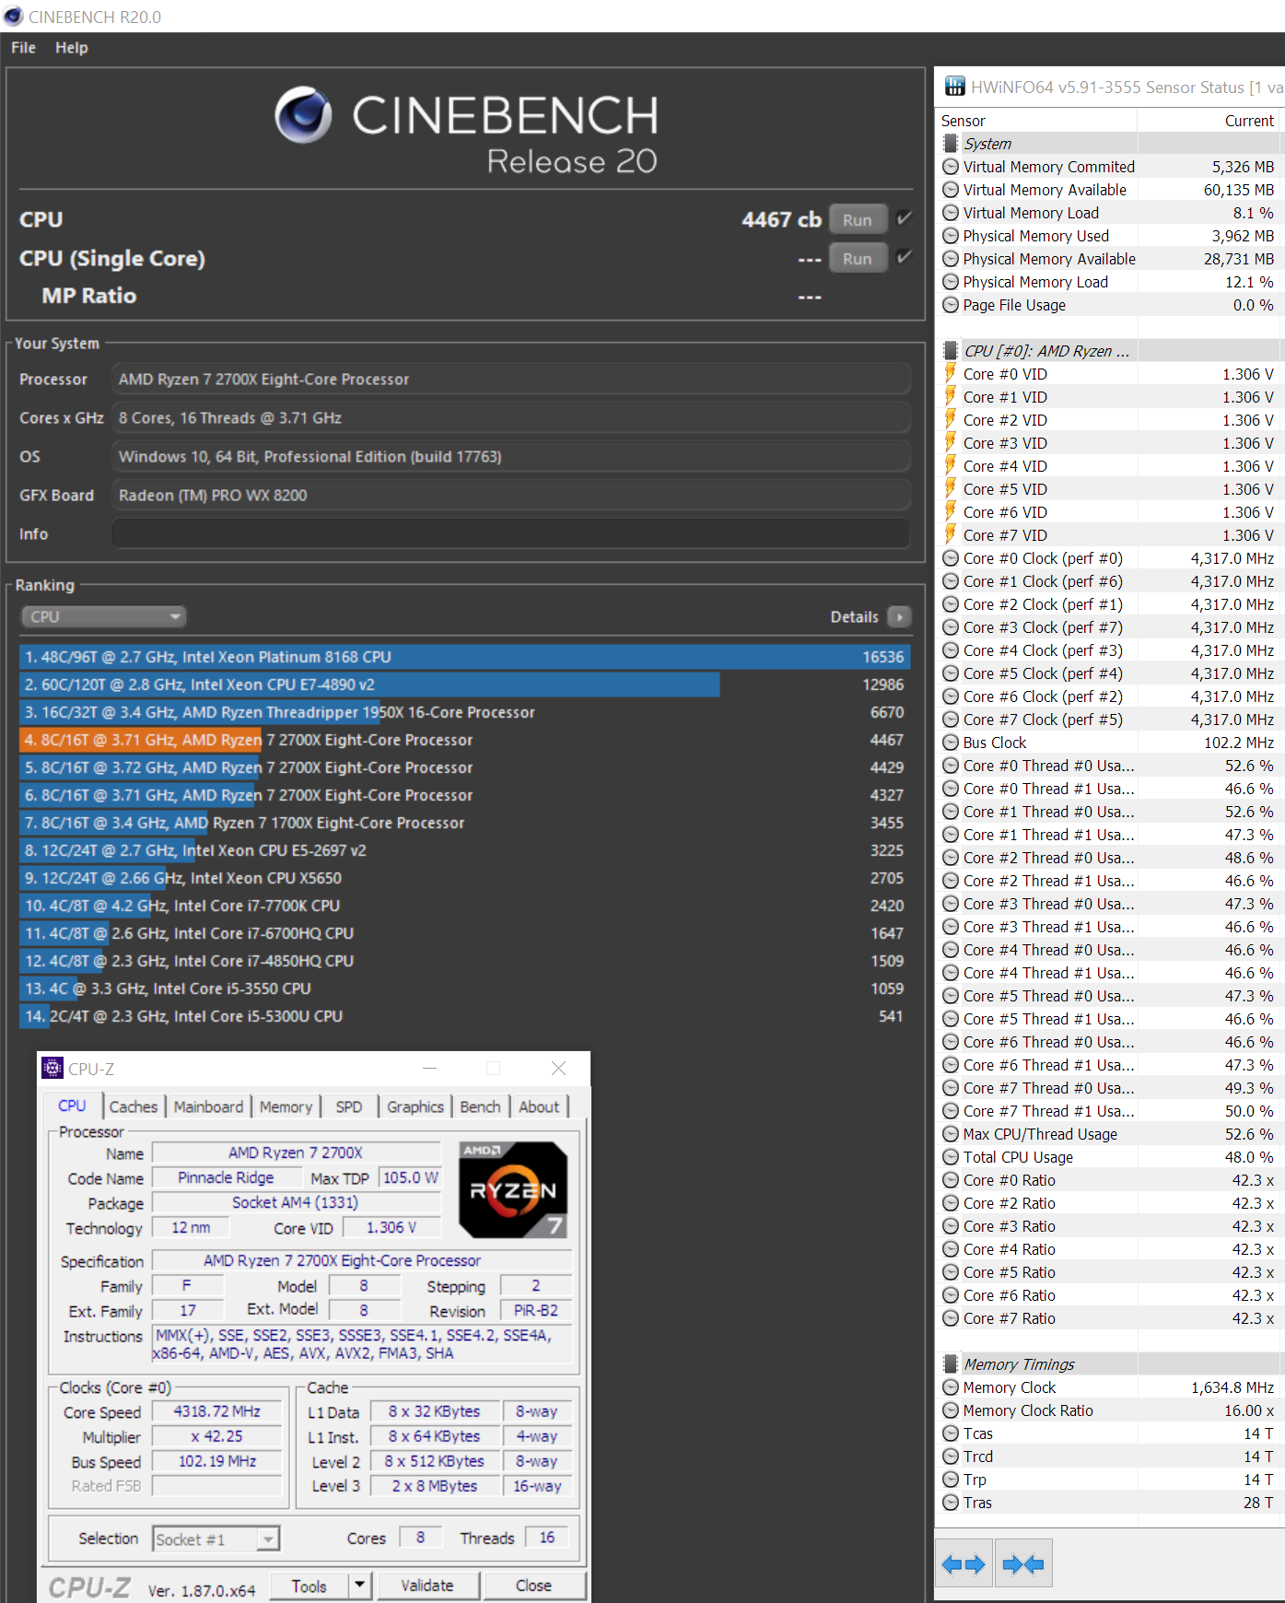Click the Sensor column header in HWiNFO
Image resolution: width=1285 pixels, height=1603 pixels.
click(1036, 121)
